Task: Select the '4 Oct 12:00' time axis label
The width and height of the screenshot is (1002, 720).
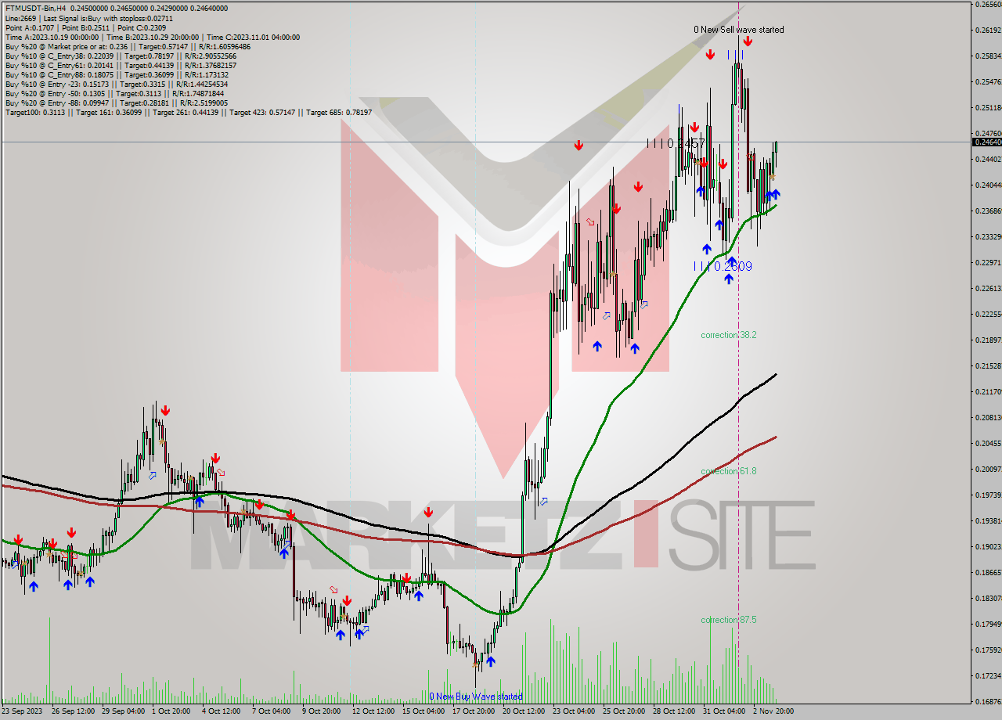Action: tap(221, 711)
